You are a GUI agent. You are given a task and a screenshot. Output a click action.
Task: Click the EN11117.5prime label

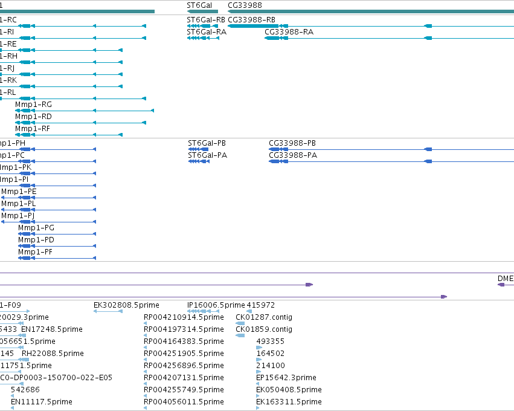coord(42,402)
